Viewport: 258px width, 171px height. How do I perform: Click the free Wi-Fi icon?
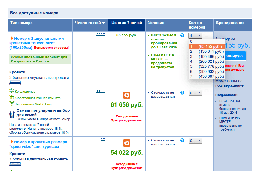click(x=12, y=103)
